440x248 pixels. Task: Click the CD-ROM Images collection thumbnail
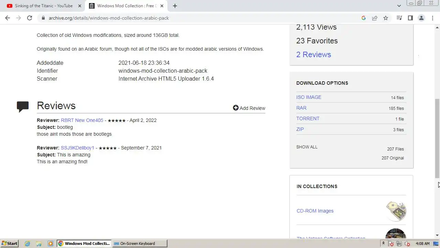click(396, 211)
